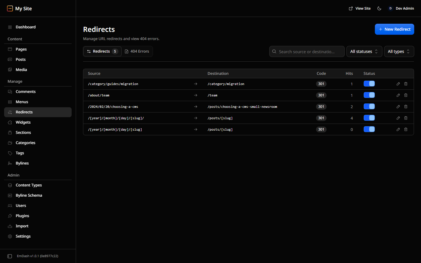Viewport: 421px width, 263px height.
Task: Click the Dev Admin avatar
Action: [390, 8]
